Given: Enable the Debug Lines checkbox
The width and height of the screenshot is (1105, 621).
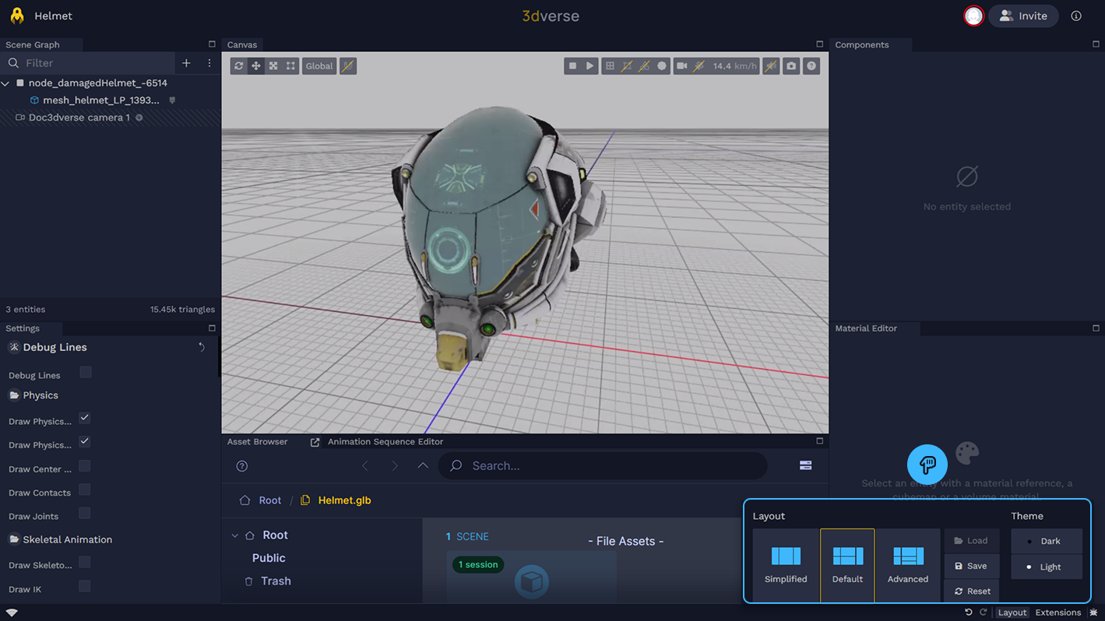Looking at the screenshot, I should 86,373.
